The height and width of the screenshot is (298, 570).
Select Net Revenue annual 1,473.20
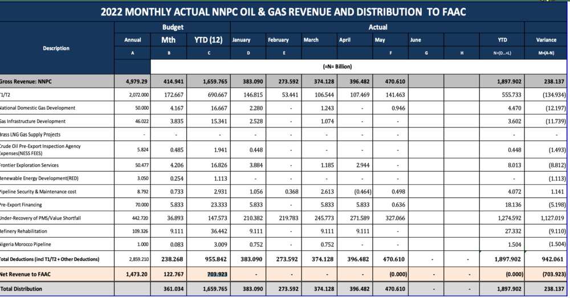[x=137, y=275]
